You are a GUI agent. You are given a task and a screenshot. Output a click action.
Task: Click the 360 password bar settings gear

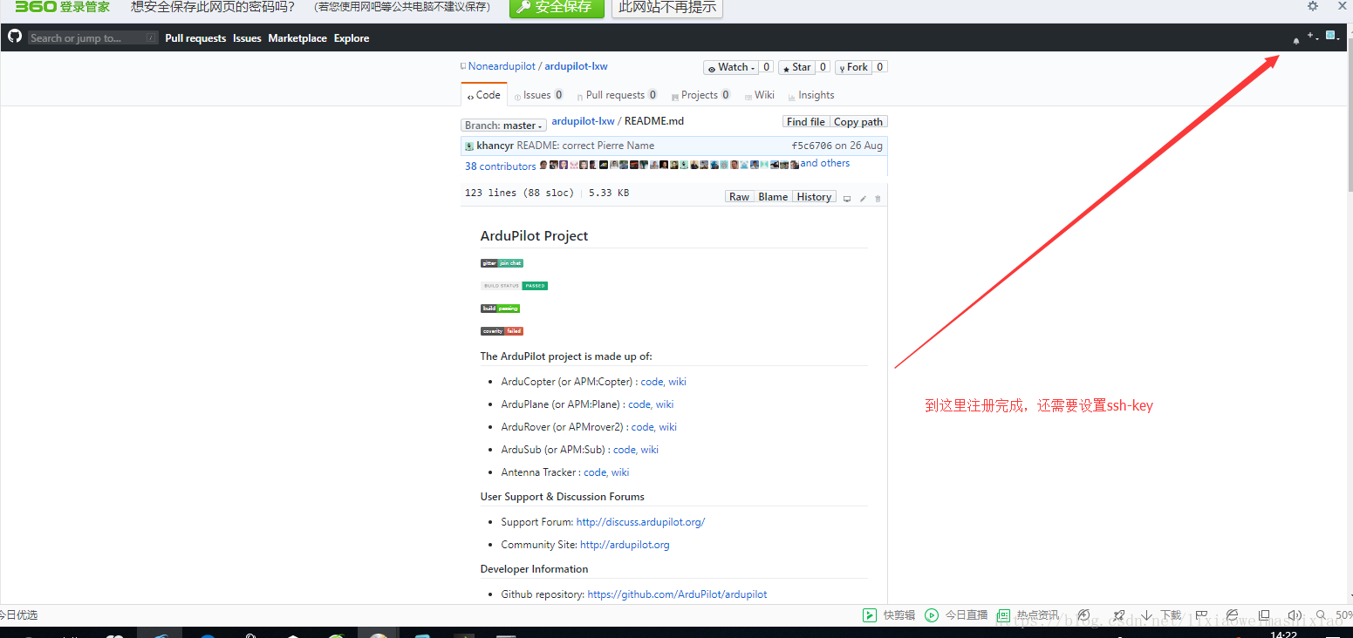pyautogui.click(x=1313, y=6)
